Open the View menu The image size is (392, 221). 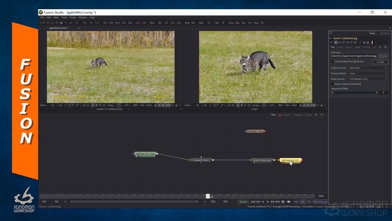click(x=56, y=18)
